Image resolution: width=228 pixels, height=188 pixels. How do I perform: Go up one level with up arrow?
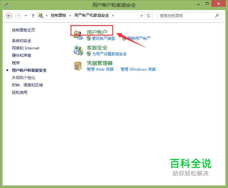pyautogui.click(x=33, y=16)
